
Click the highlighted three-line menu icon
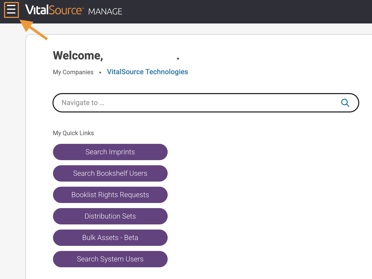[x=11, y=10]
